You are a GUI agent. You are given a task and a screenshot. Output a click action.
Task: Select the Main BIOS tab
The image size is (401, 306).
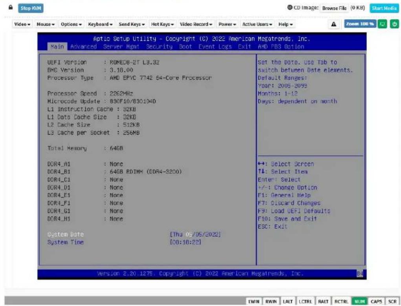point(57,47)
